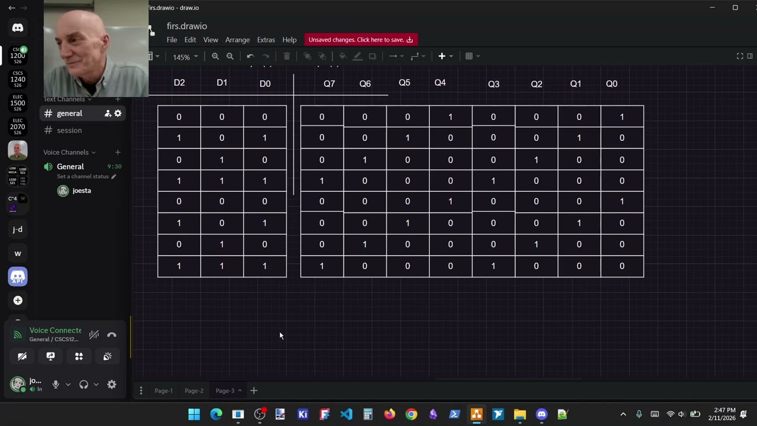
Task: Start an activity in voice channel
Action: pyautogui.click(x=79, y=356)
